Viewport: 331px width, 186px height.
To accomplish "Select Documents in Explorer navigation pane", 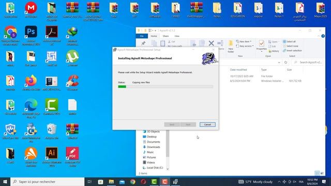I will [x=152, y=142].
